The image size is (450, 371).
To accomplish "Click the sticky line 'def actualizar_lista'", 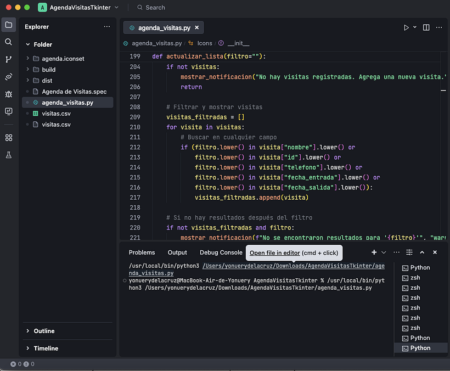I will pyautogui.click(x=209, y=56).
